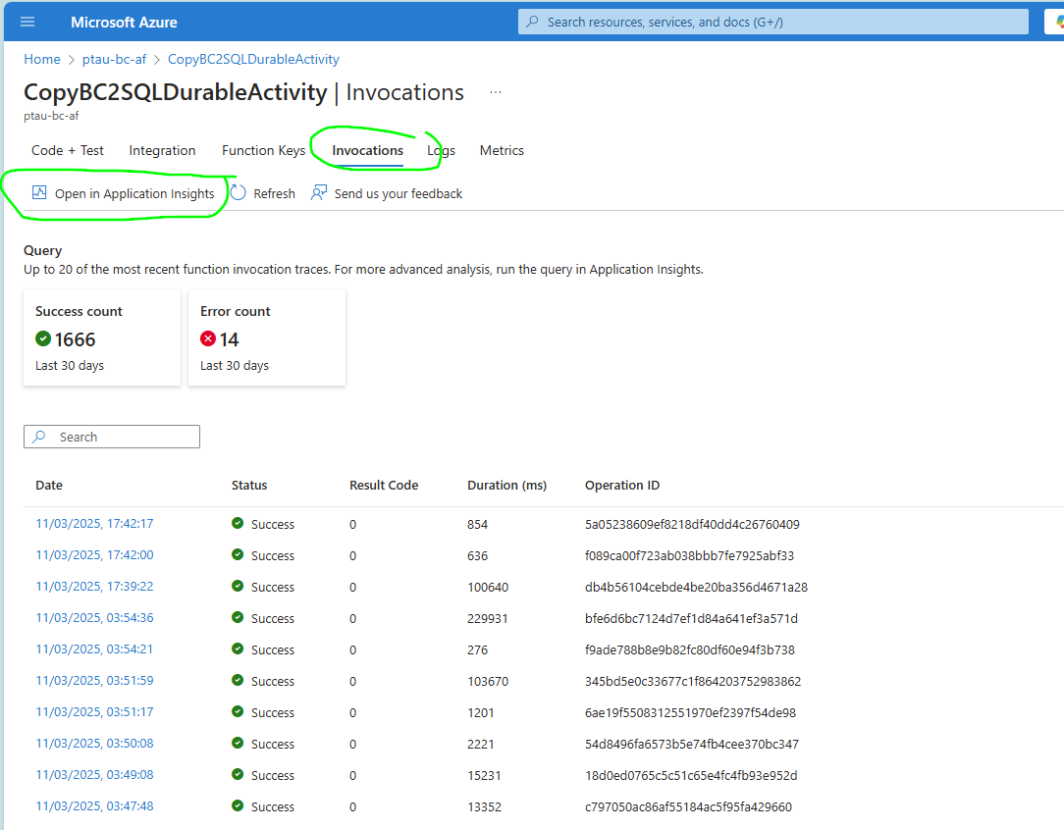Click operation ID 345bd5e0c33677c1f864203752983862
The height and width of the screenshot is (830, 1064).
pos(693,681)
